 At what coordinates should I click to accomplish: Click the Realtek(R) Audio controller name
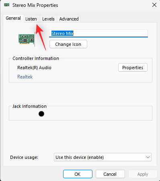coord(34,68)
